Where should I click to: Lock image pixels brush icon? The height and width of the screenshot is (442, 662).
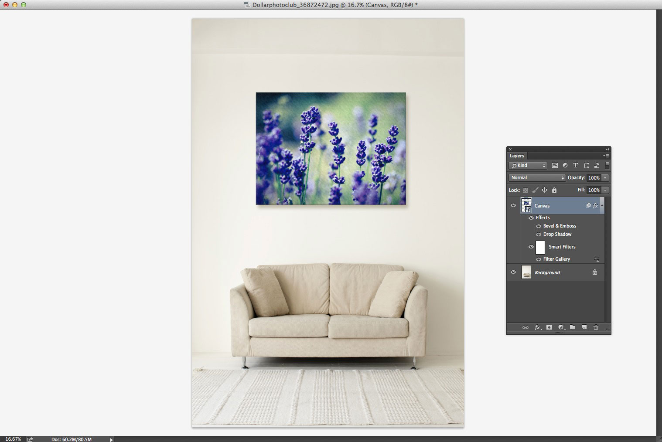(x=535, y=190)
